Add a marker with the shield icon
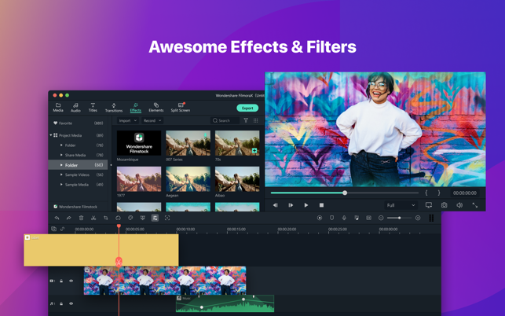The image size is (505, 316). coord(331,218)
